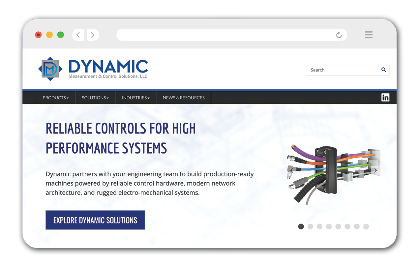Select the seventh carousel dot
Viewport: 420px width, 269px height.
[357, 226]
